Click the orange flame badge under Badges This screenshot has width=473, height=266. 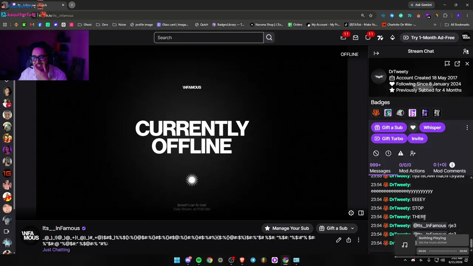click(376, 113)
